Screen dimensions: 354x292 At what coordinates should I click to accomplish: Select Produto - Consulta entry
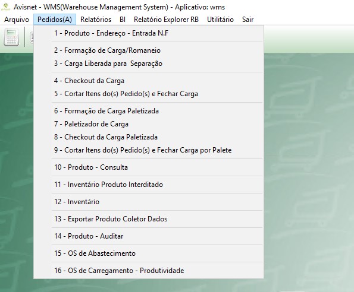tap(149, 167)
